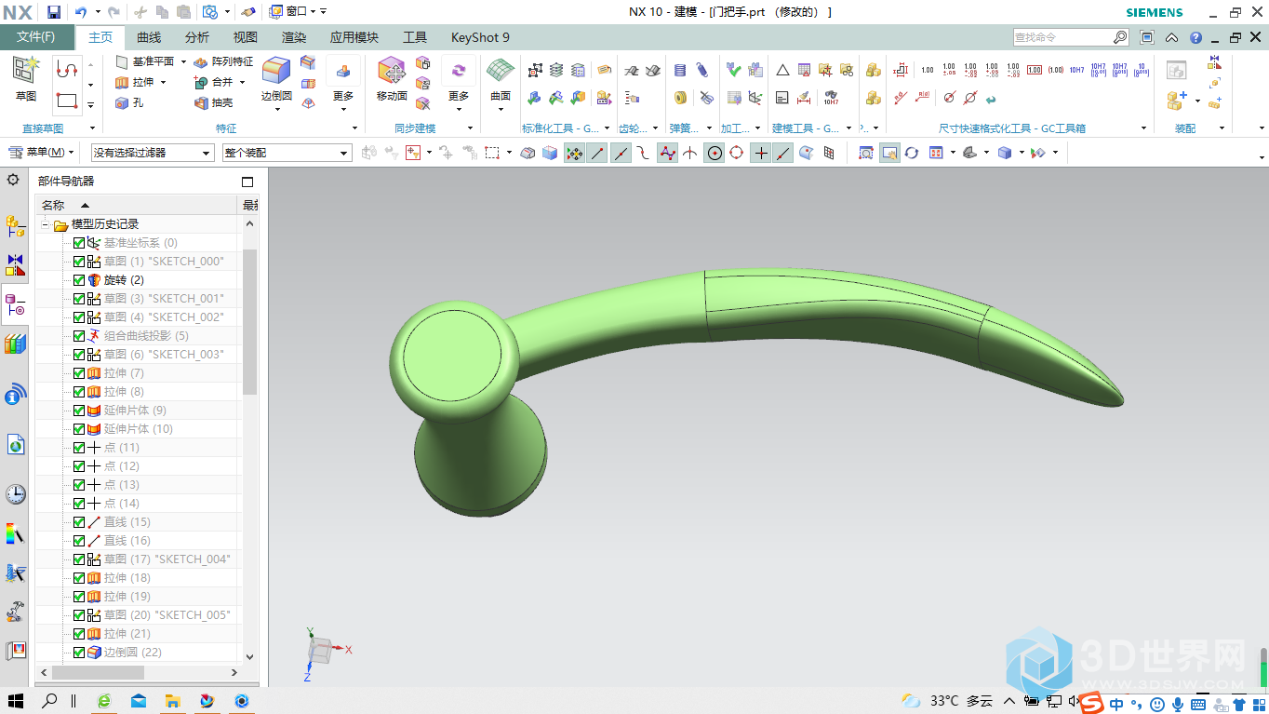Image resolution: width=1269 pixels, height=714 pixels.
Task: Expand the 特征 group options arrow
Action: [x=354, y=128]
